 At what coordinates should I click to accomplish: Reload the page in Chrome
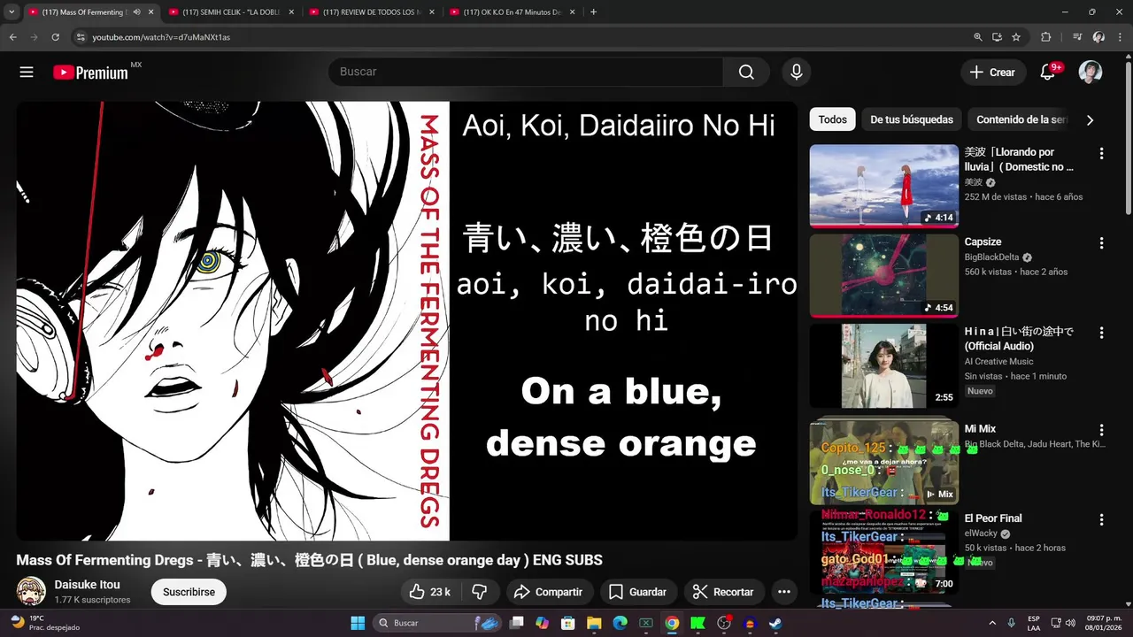click(x=55, y=37)
